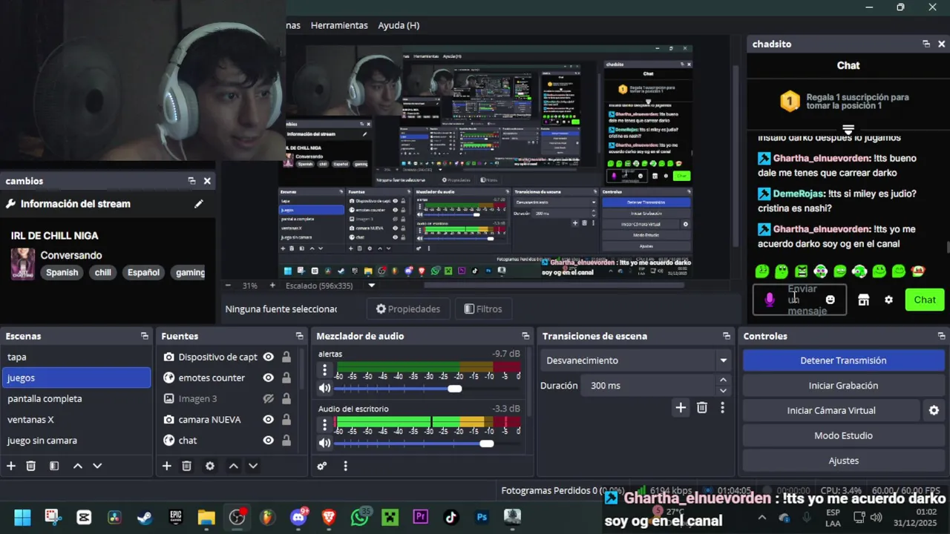Adjust Audio del escritorio volume slider

486,444
